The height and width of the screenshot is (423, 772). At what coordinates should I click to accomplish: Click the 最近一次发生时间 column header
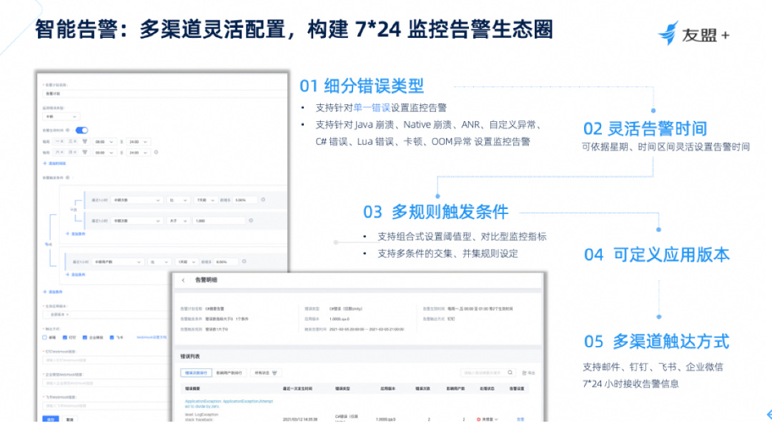coord(297,389)
